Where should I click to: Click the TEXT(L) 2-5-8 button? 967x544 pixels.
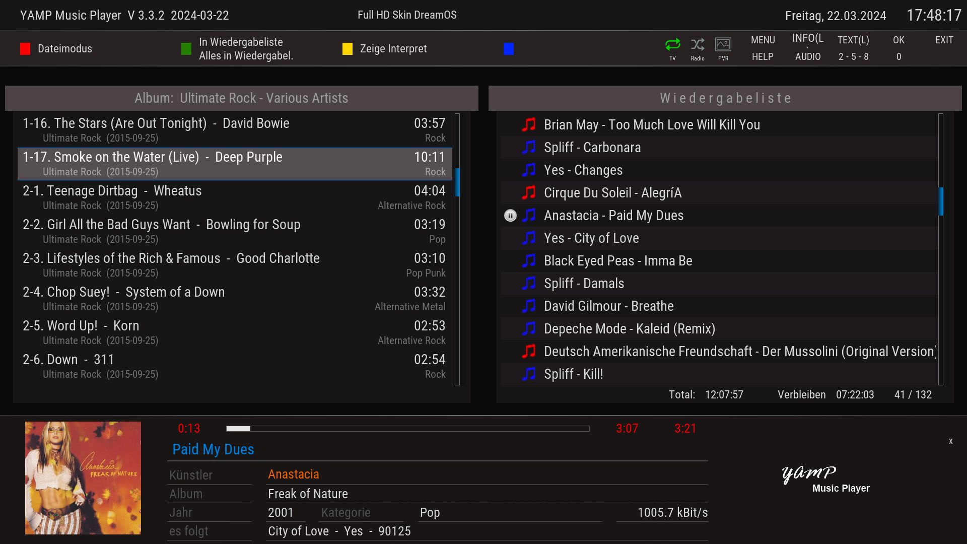click(x=853, y=48)
